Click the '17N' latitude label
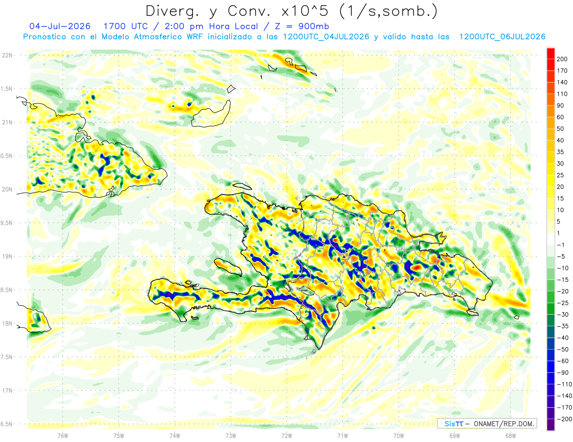The height and width of the screenshot is (442, 573). point(7,390)
